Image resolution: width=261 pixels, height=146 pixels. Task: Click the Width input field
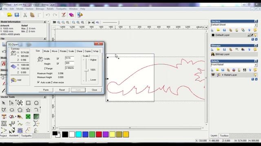tap(70, 58)
